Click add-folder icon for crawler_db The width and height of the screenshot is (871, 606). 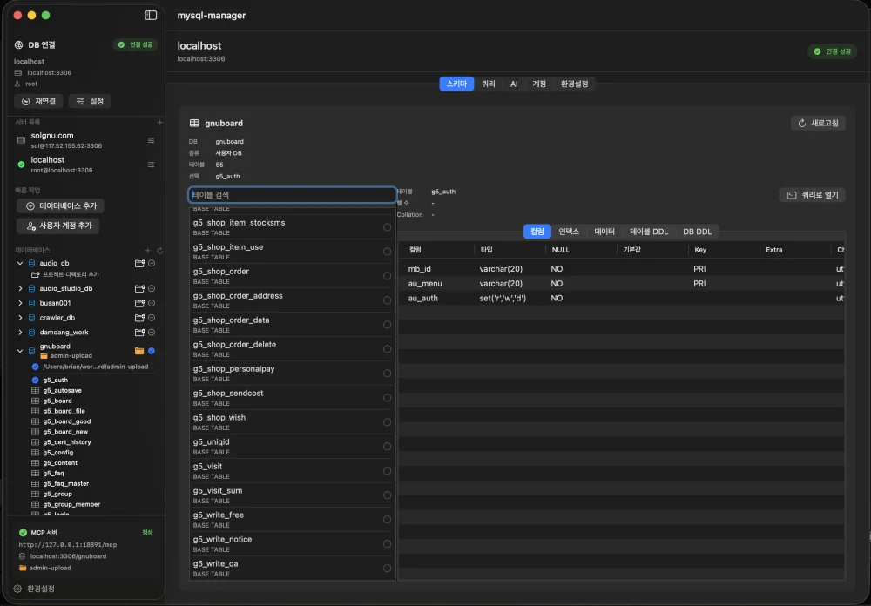pyautogui.click(x=140, y=318)
